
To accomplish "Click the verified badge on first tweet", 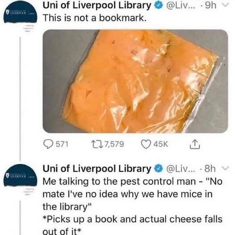I will (159, 5).
